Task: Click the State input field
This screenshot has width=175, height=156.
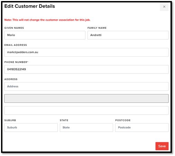Action: tap(86, 127)
